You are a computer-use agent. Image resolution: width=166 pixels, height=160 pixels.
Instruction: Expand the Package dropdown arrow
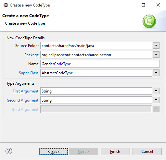click(156, 55)
